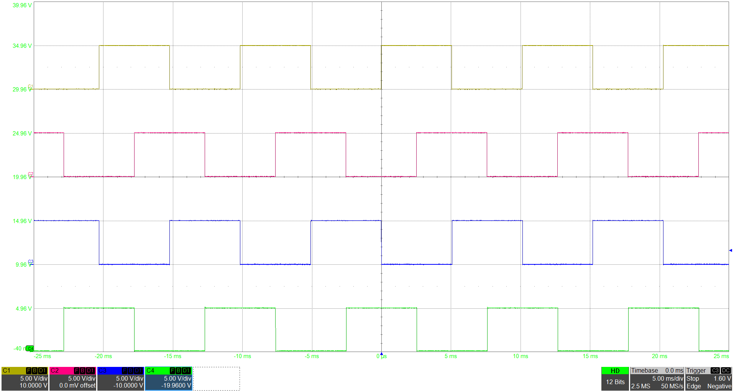Screen dimensions: 734x391
Task: Select the F badge on channel C3 descriptor
Action: [125, 371]
